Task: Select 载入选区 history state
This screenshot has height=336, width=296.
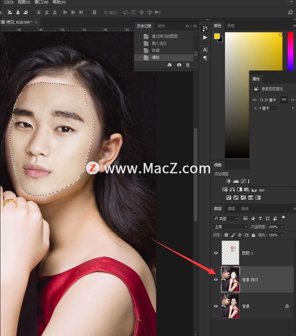Action: click(x=164, y=43)
